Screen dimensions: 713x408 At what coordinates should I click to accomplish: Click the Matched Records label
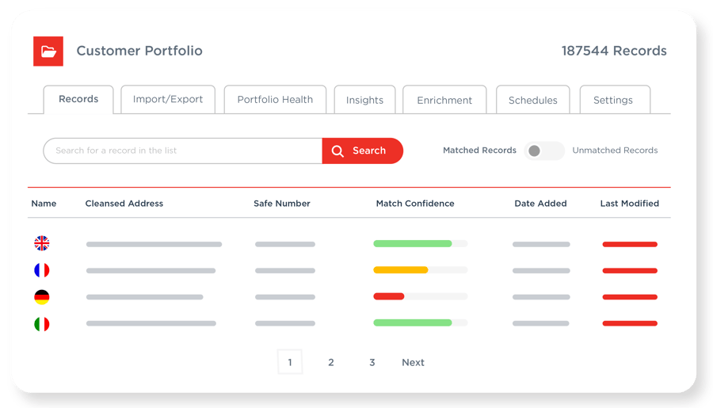click(x=480, y=150)
